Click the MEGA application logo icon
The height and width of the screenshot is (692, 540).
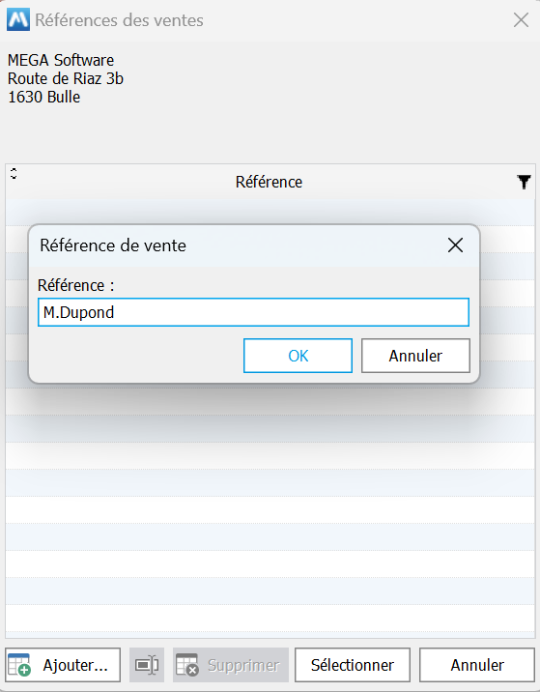(18, 20)
